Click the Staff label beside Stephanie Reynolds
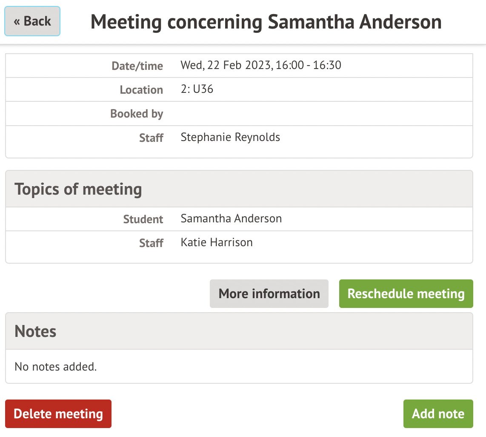Viewport: 486px width, 437px height. (x=151, y=138)
